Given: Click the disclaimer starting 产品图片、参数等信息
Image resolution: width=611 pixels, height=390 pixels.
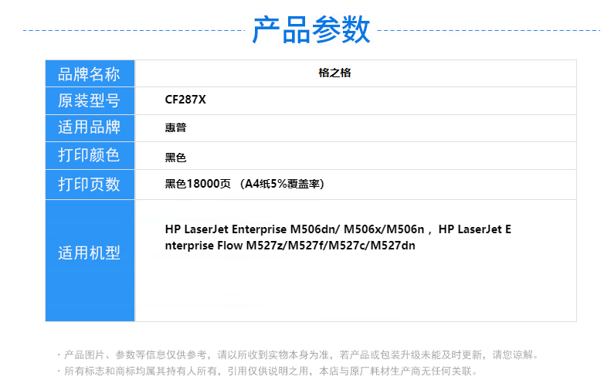Looking at the screenshot, I should click(x=299, y=355).
